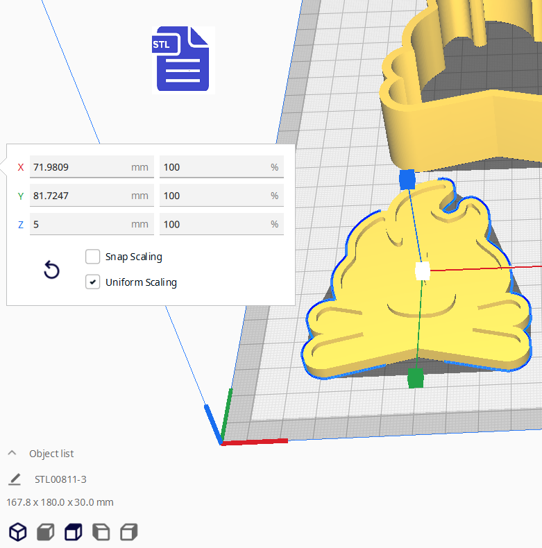Click the blue Z-axis scale handle

(407, 180)
